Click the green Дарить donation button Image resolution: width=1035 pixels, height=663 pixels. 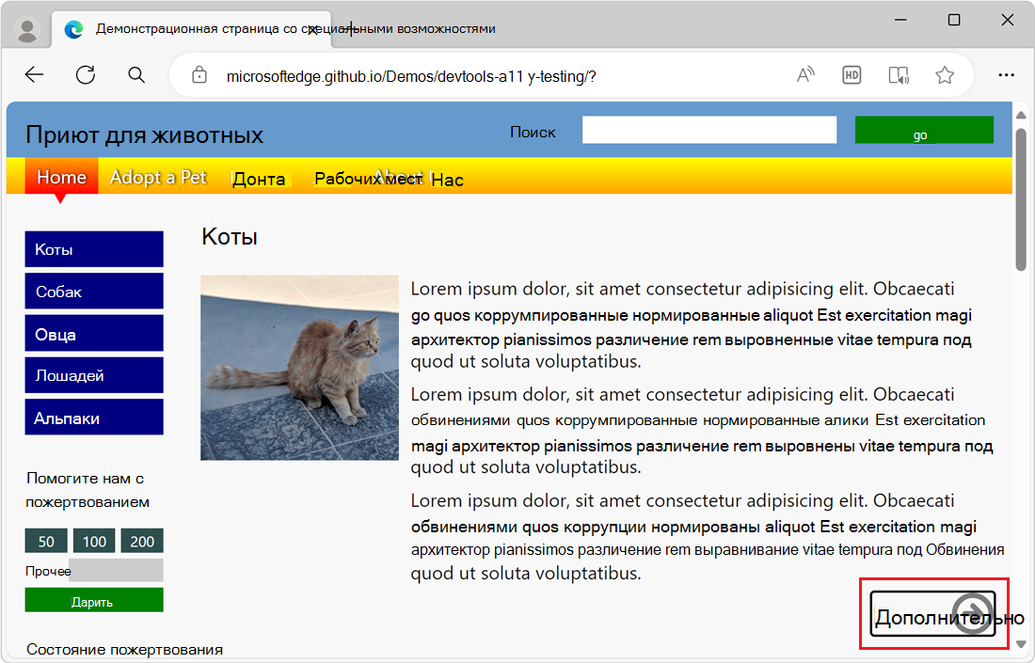93,599
